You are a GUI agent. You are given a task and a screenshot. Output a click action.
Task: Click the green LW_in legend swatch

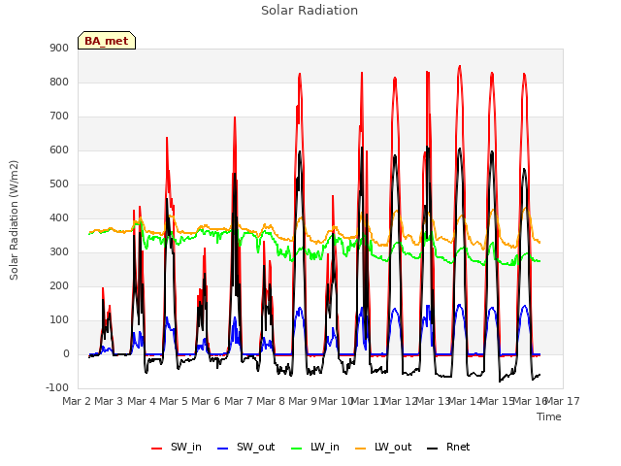pos(297,449)
